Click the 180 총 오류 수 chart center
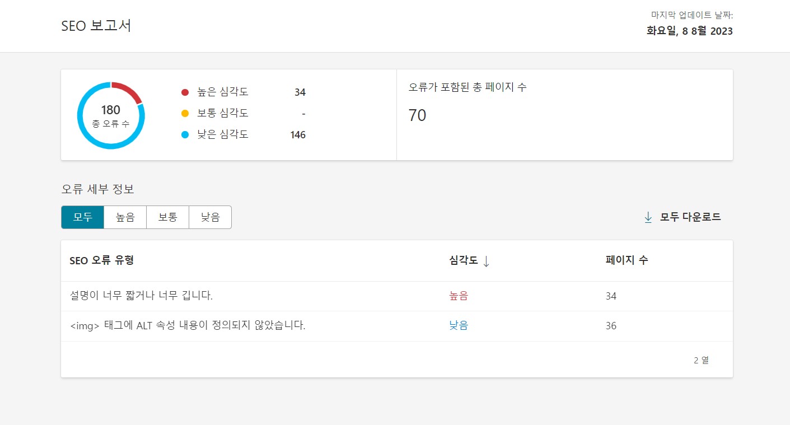 point(111,114)
